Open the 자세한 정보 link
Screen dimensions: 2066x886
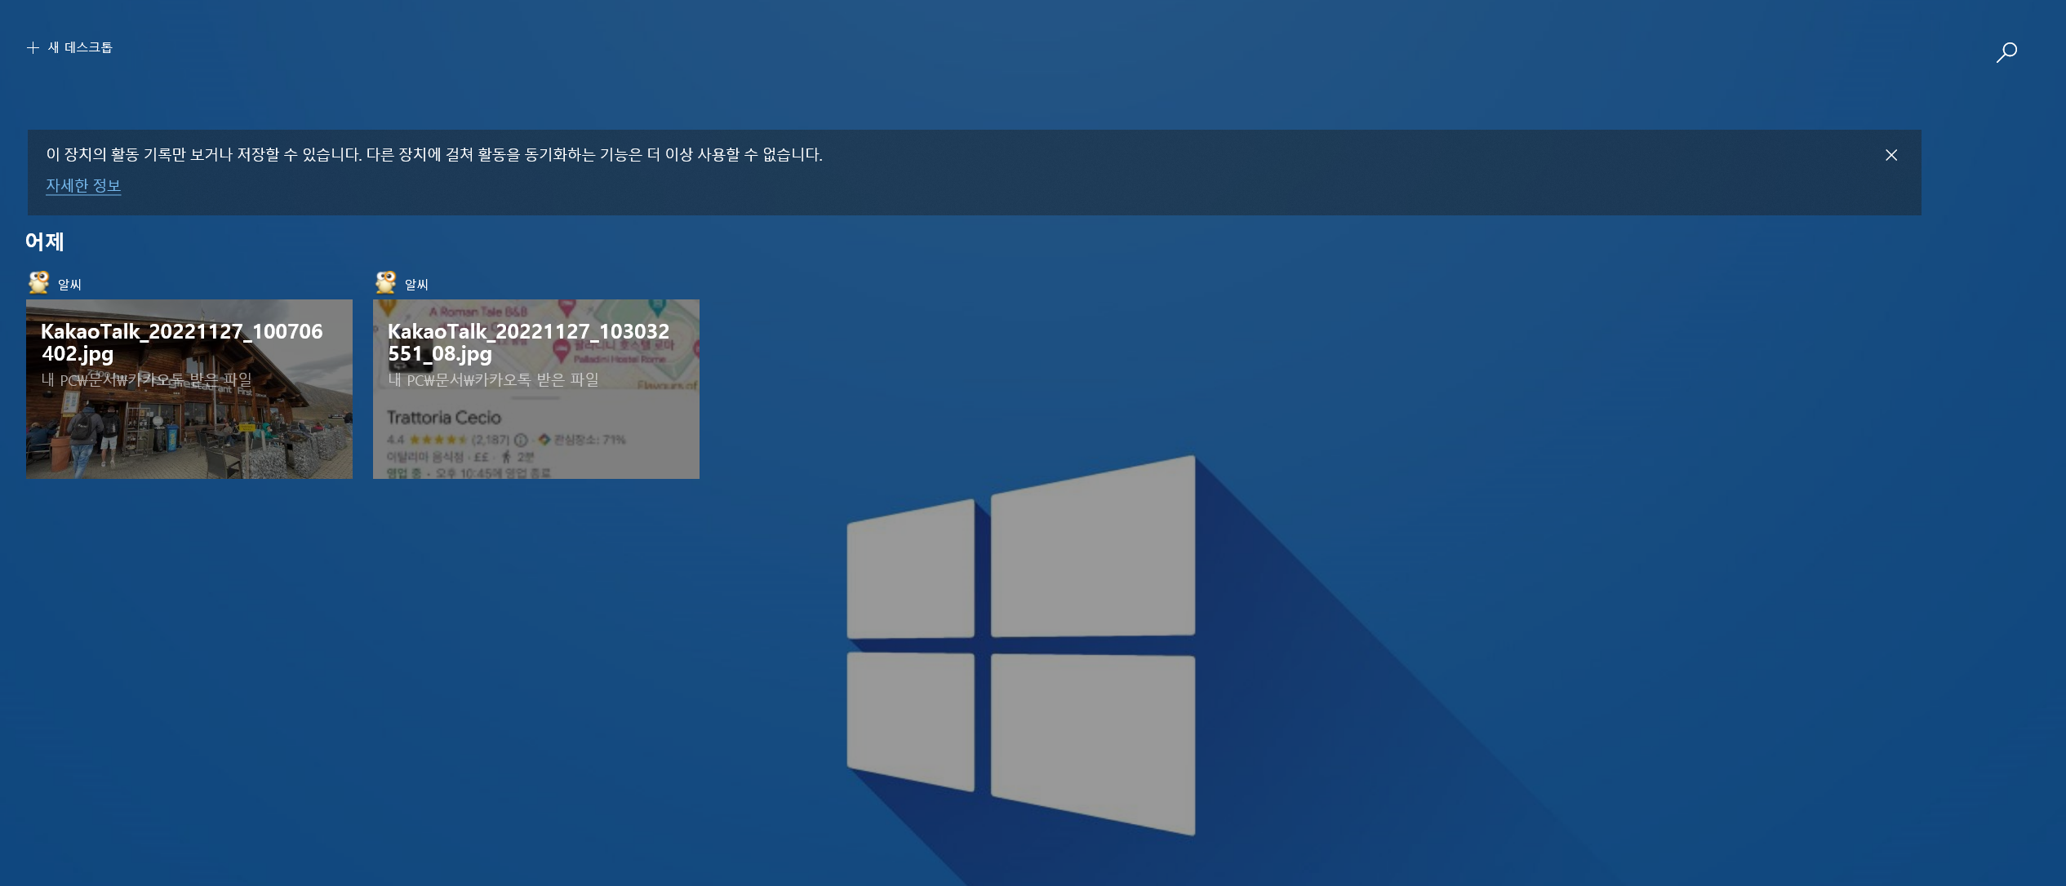coord(83,185)
